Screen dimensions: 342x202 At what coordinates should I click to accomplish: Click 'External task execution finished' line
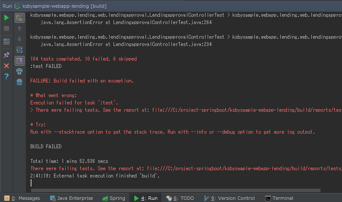point(95,176)
